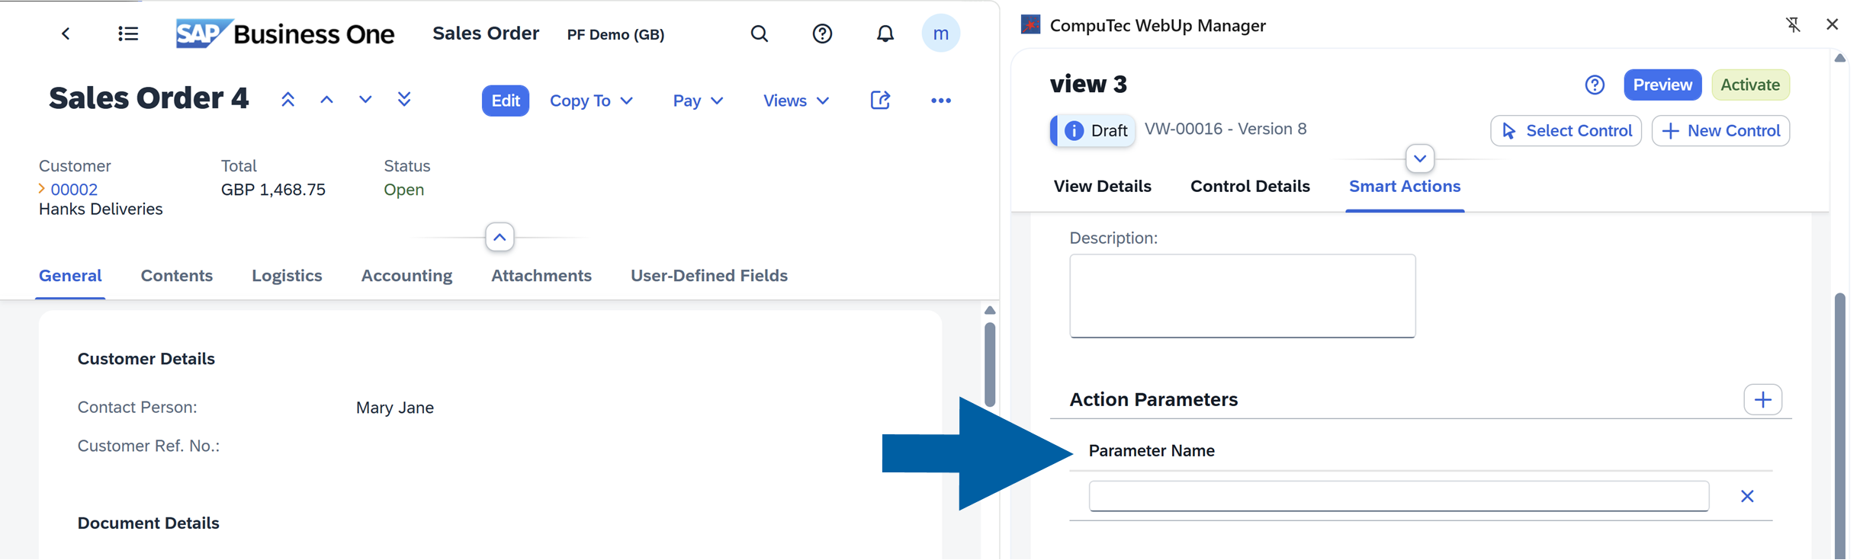Open the search magnifier icon
The image size is (1860, 560).
pyautogui.click(x=759, y=34)
